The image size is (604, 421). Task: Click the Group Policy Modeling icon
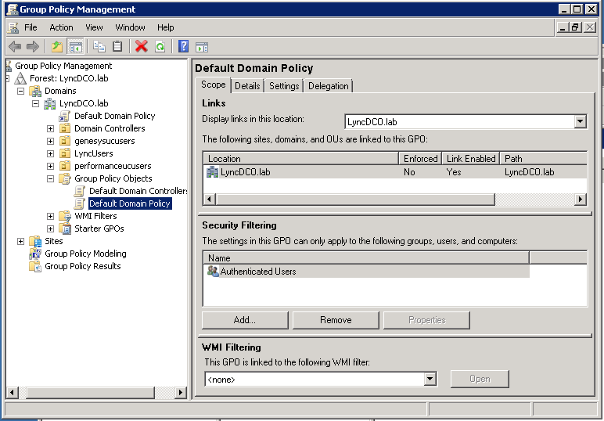pos(35,254)
